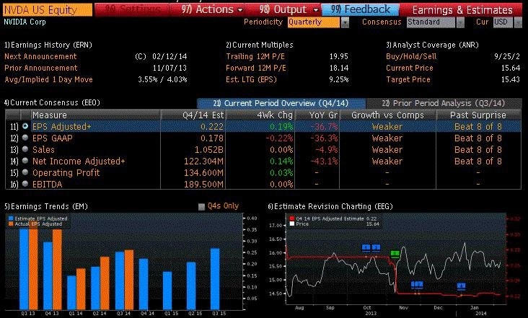Click the white Price legend swatch
The height and width of the screenshot is (318, 528).
[x=292, y=224]
